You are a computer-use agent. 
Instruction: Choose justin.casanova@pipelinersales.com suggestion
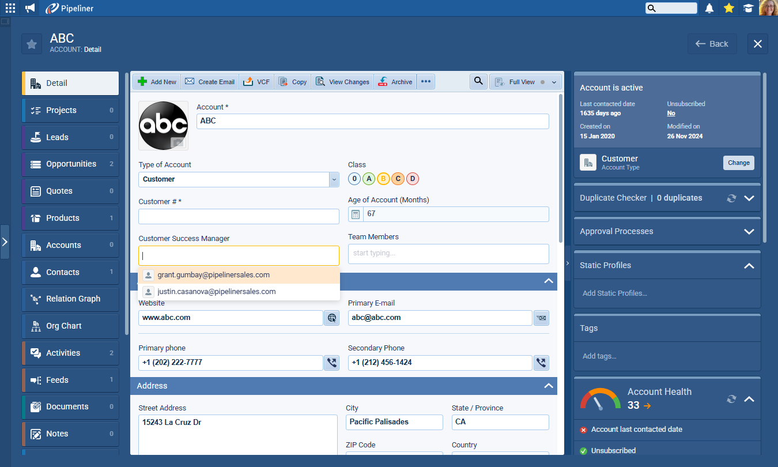[239, 292]
